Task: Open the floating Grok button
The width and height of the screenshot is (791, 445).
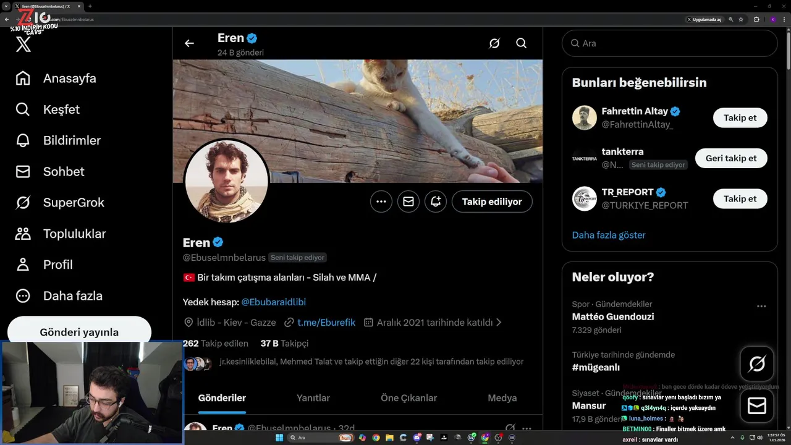Action: click(x=757, y=363)
